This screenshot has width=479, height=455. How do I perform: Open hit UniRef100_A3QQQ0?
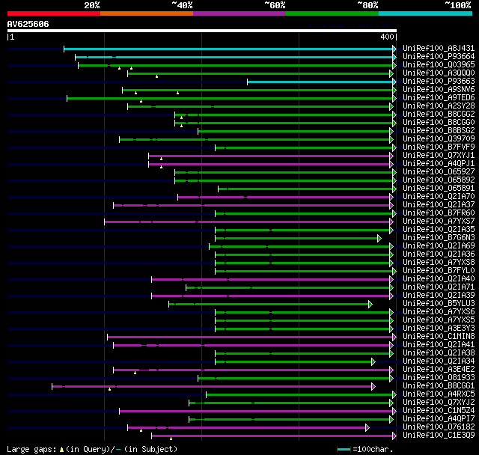(x=439, y=73)
